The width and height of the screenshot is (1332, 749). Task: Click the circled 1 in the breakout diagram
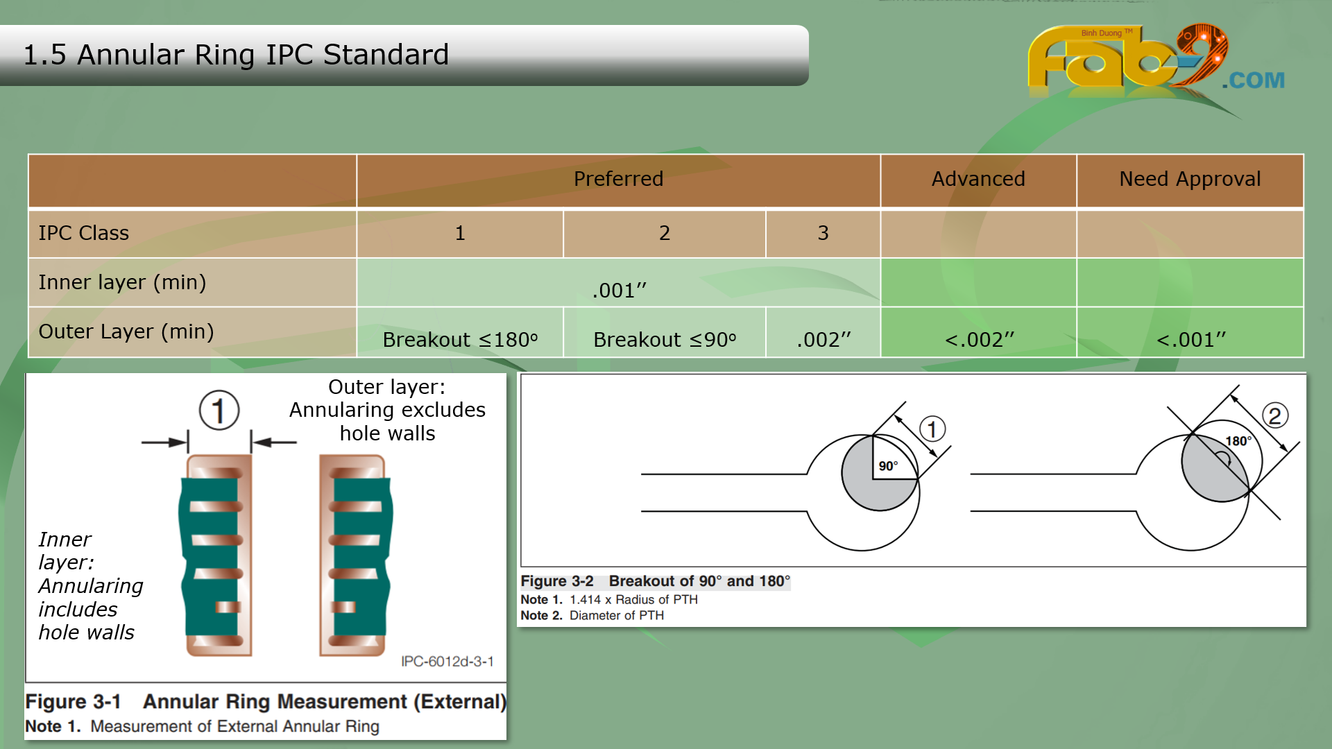(x=932, y=429)
